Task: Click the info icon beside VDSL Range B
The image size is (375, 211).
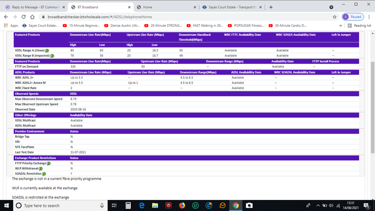Action: (x=52, y=56)
